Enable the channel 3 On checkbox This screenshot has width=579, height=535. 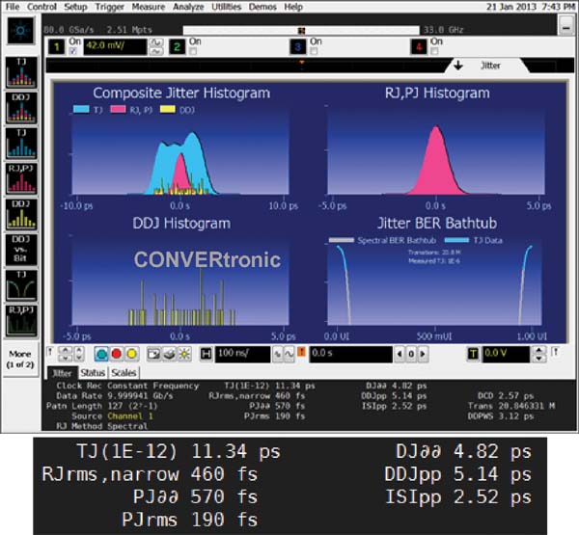click(314, 51)
